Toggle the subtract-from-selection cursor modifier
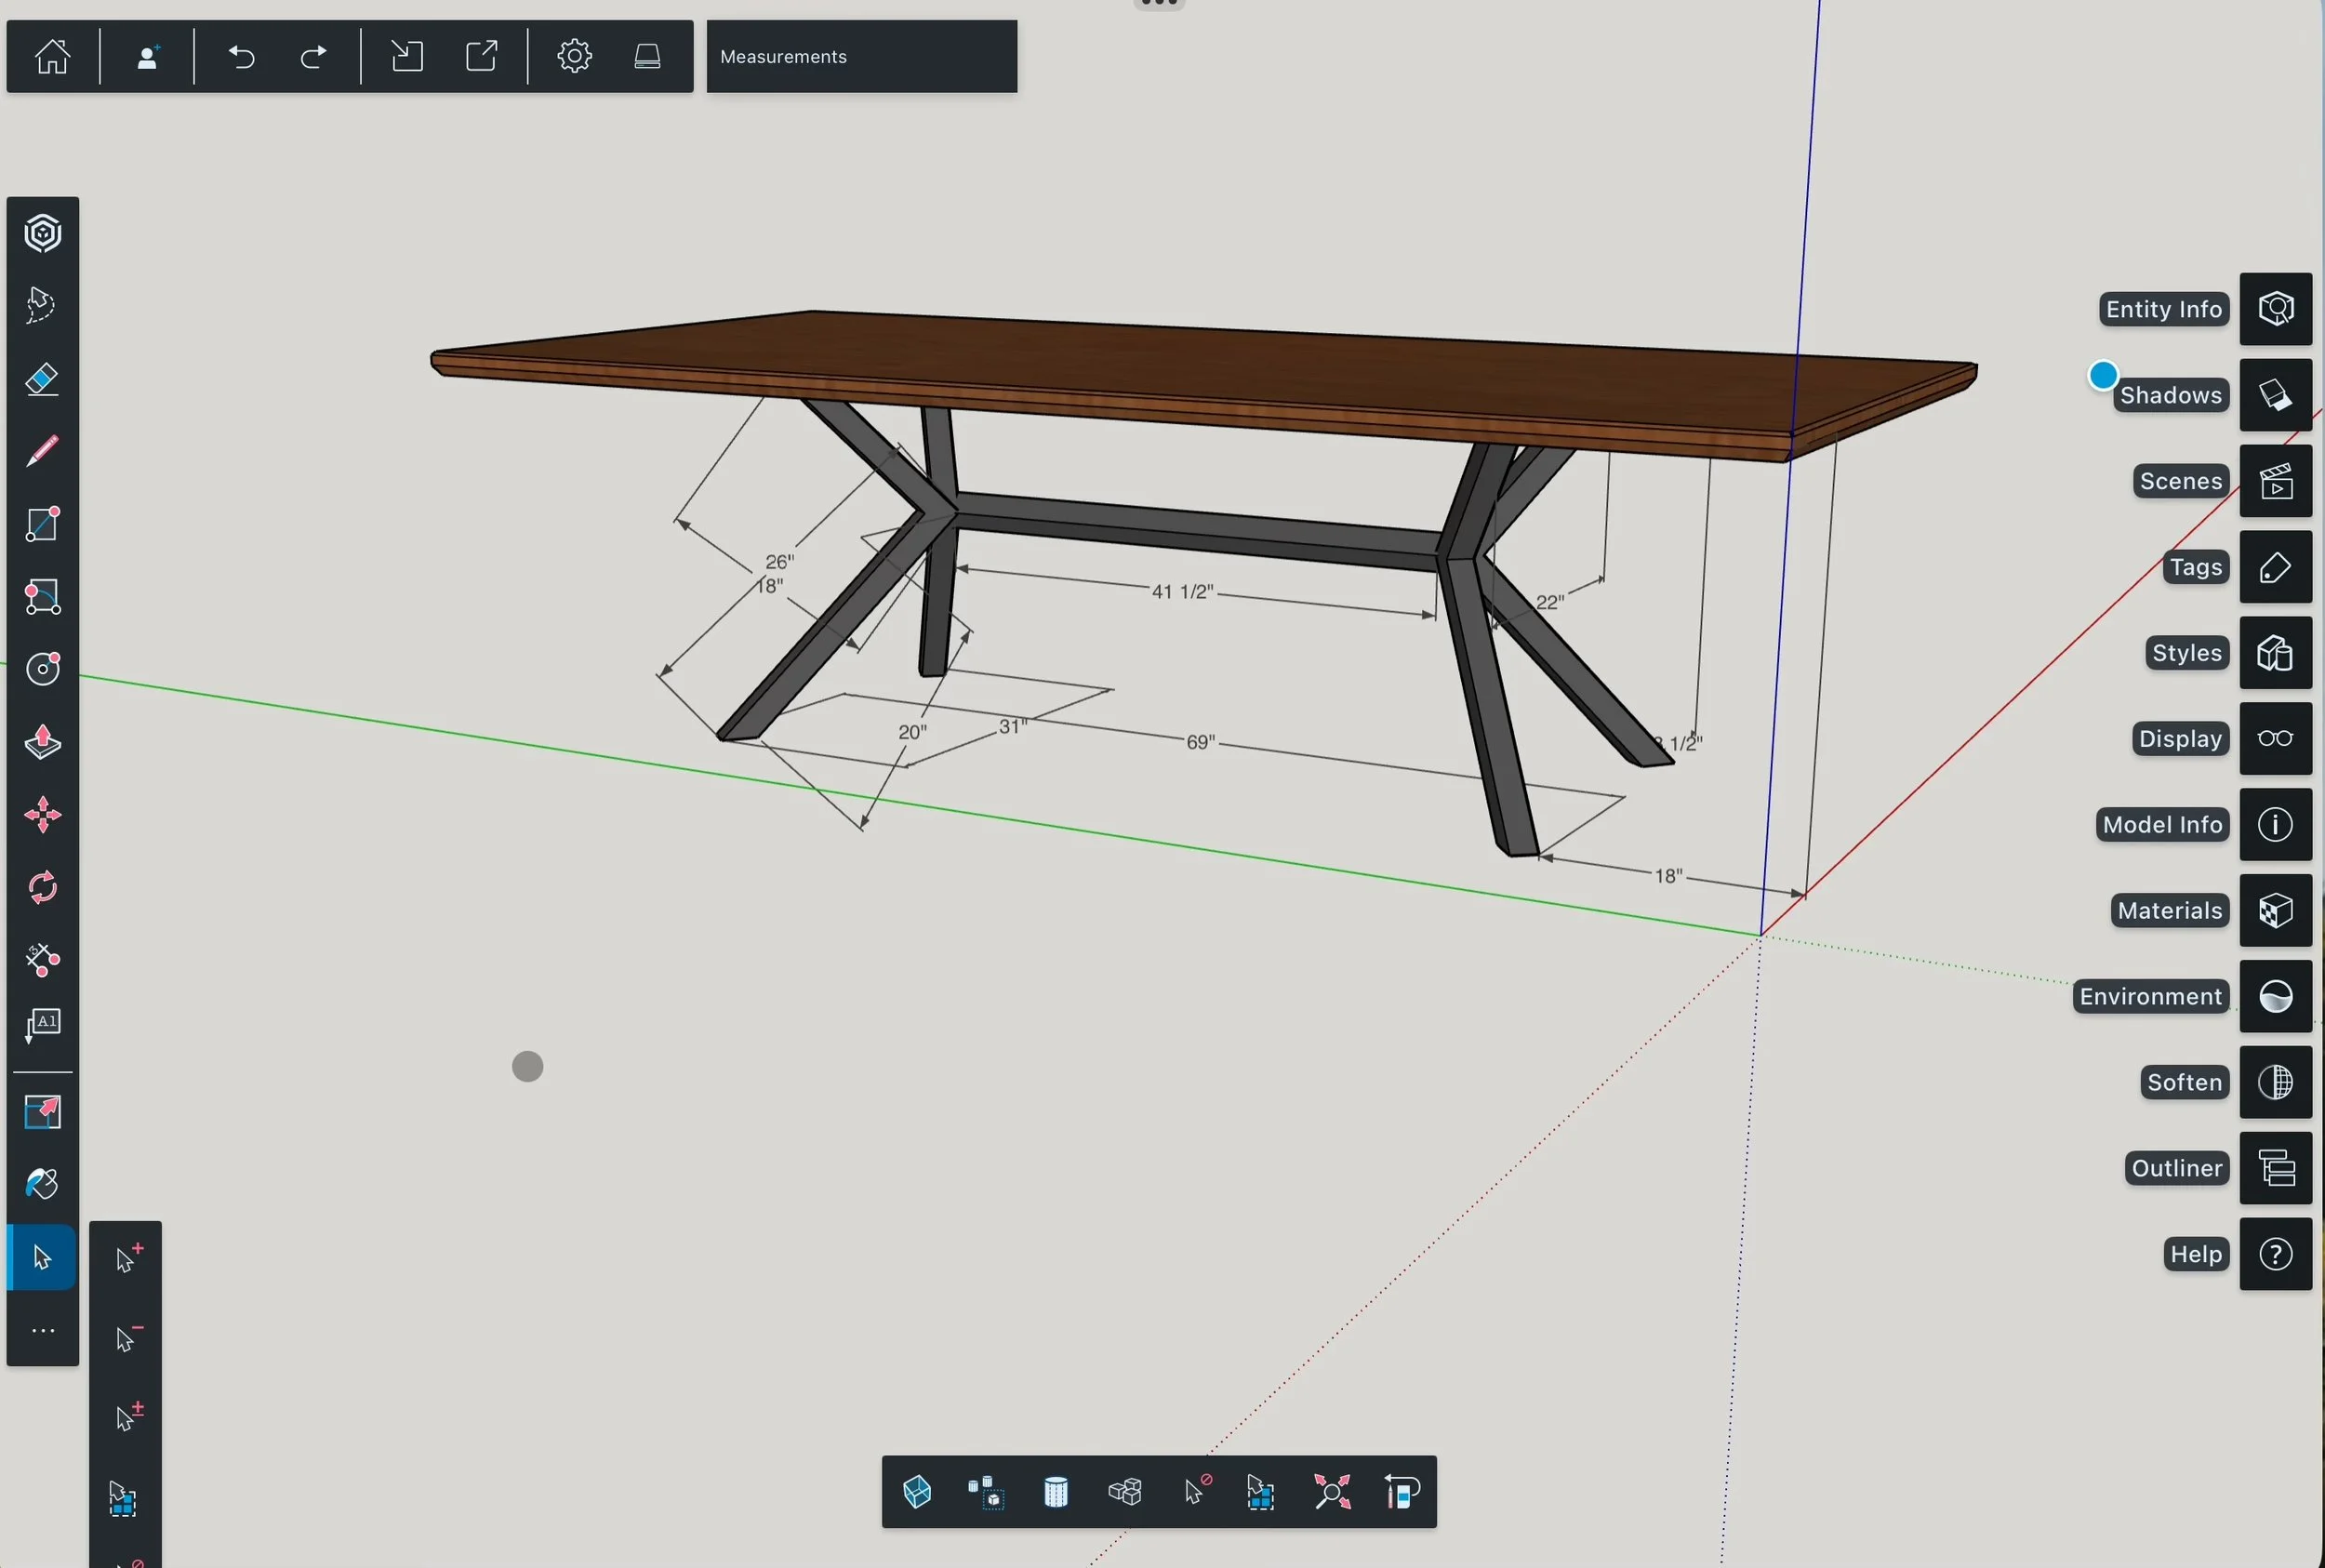Screen dimensions: 2325x1568 tap(126, 1338)
